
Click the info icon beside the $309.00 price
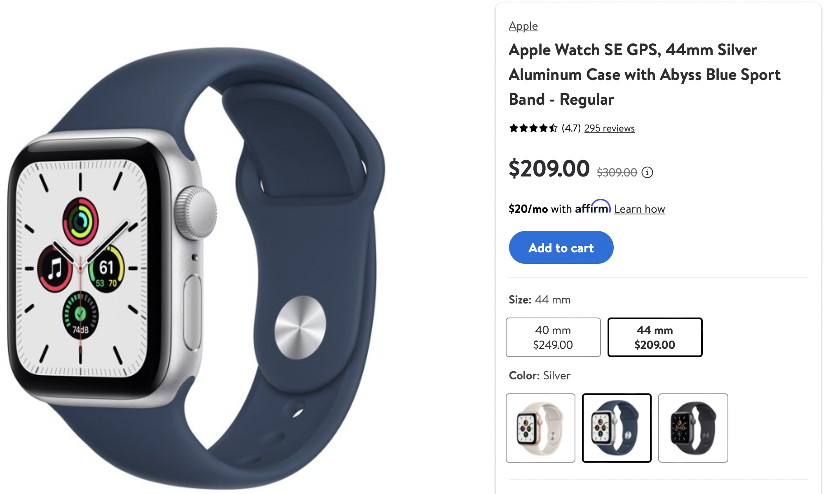point(647,172)
